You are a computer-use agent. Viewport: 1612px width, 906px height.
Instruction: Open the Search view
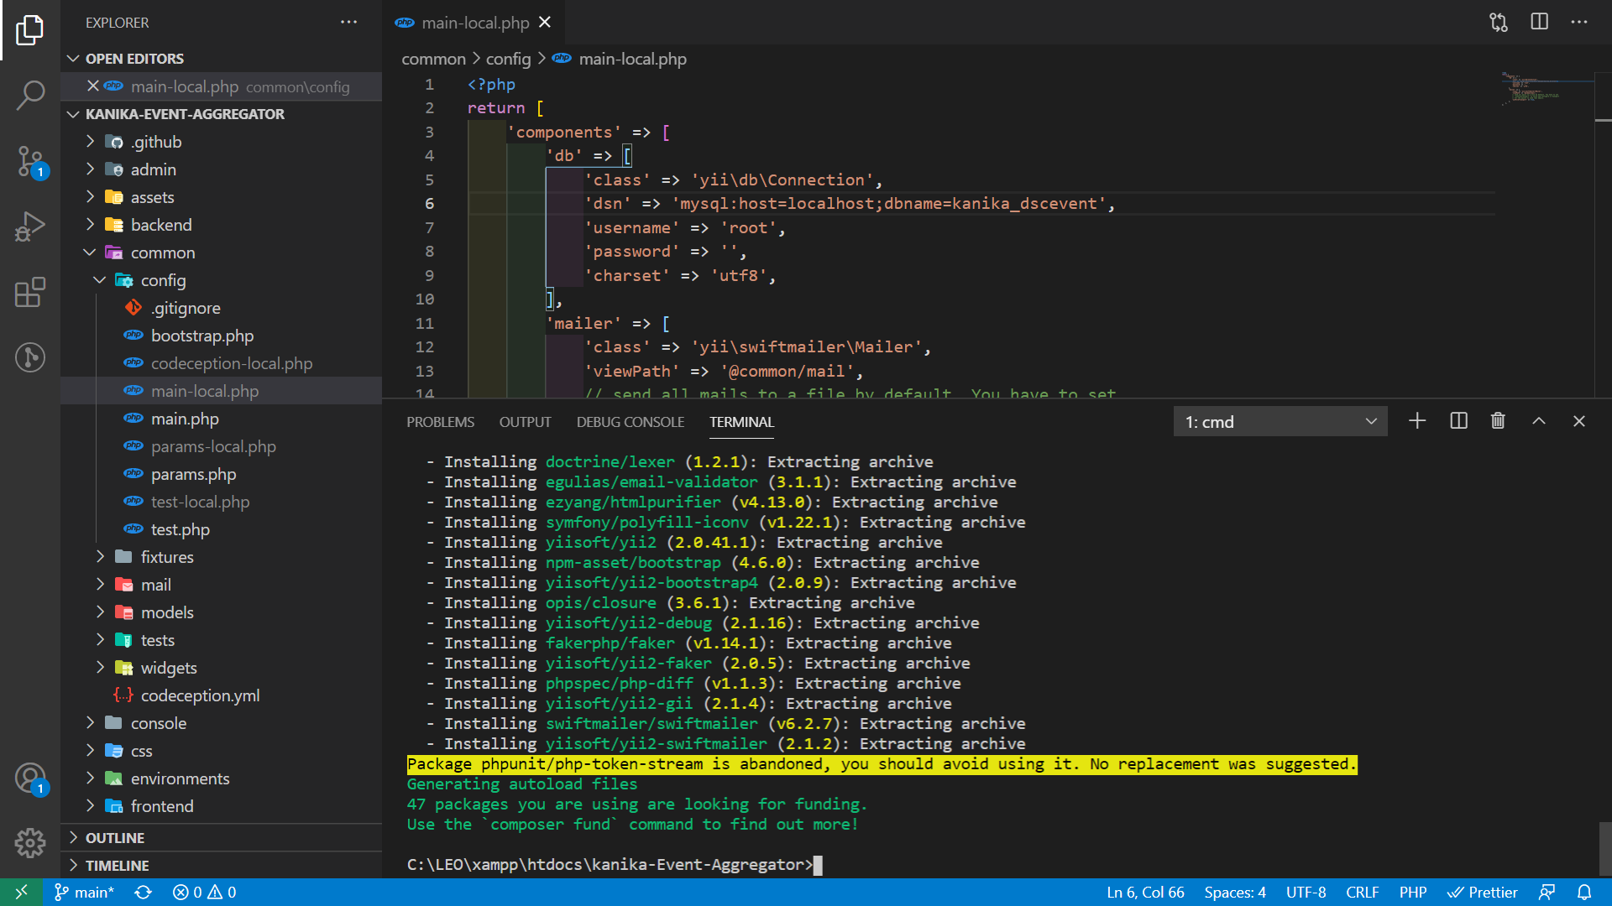point(30,95)
